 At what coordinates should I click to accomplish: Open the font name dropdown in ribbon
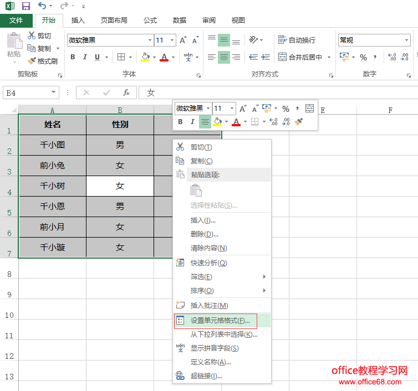150,40
